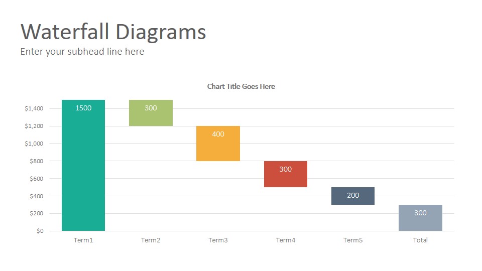Click the Term5 axis label
The image size is (482, 271).
353,240
